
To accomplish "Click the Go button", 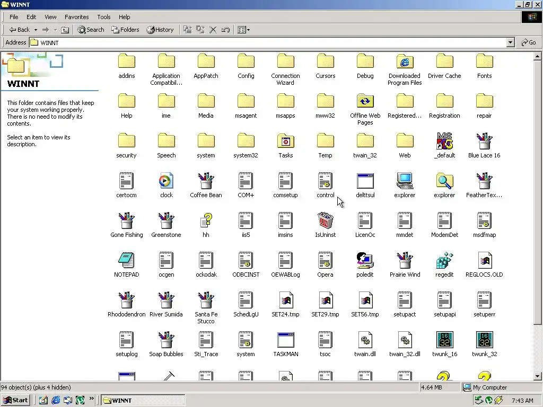I will [529, 42].
